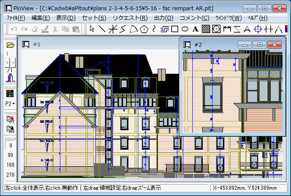
Task: Open the セット(S) menu
Action: [x=94, y=18]
